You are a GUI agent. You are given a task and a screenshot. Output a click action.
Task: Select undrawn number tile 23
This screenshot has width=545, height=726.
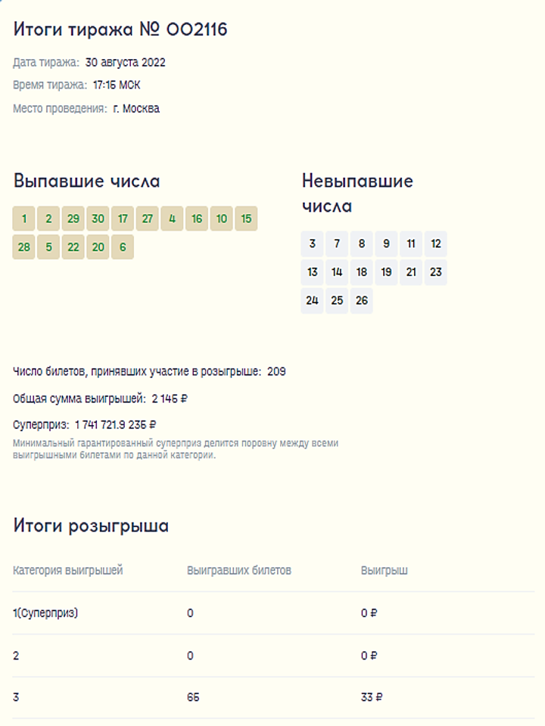click(435, 272)
